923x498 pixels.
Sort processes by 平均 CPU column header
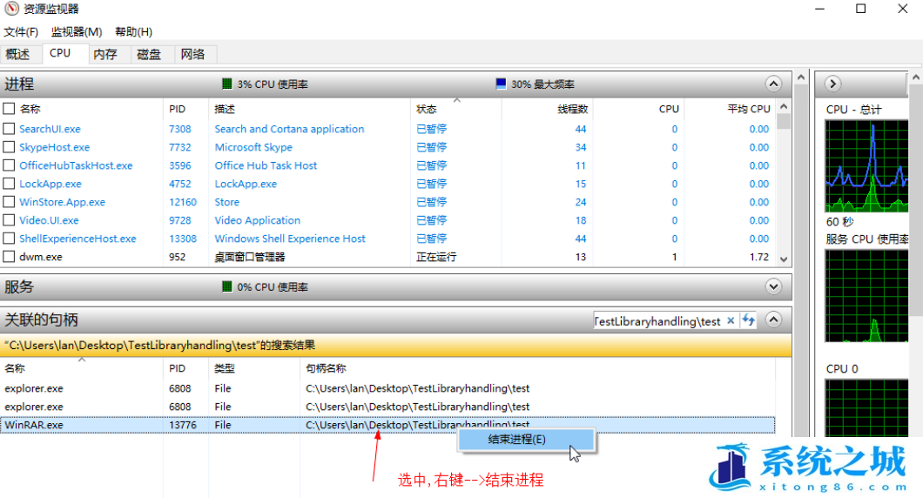tap(749, 109)
